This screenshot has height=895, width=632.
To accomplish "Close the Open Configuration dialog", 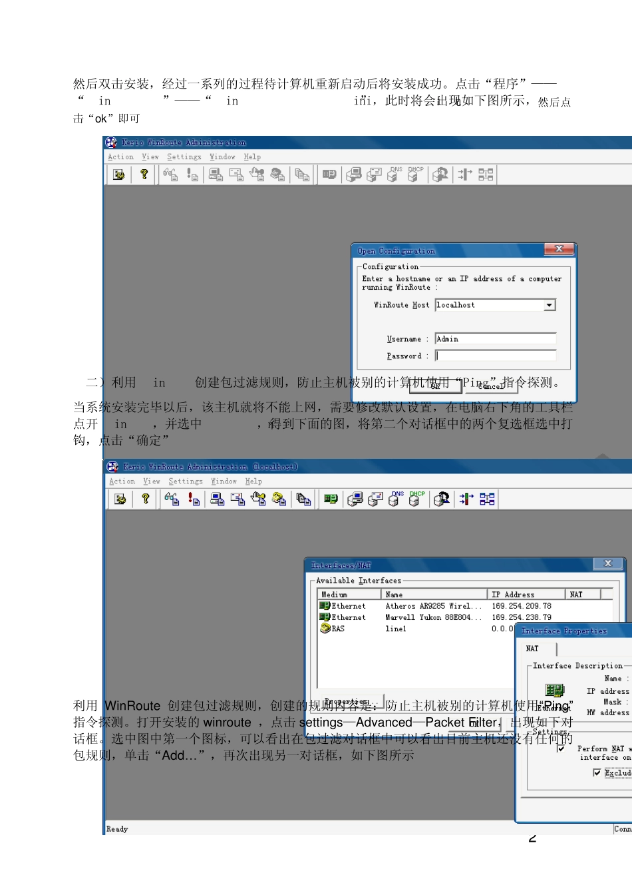I will [559, 249].
